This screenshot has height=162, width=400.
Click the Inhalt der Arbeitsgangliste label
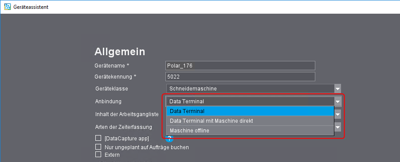(x=127, y=114)
